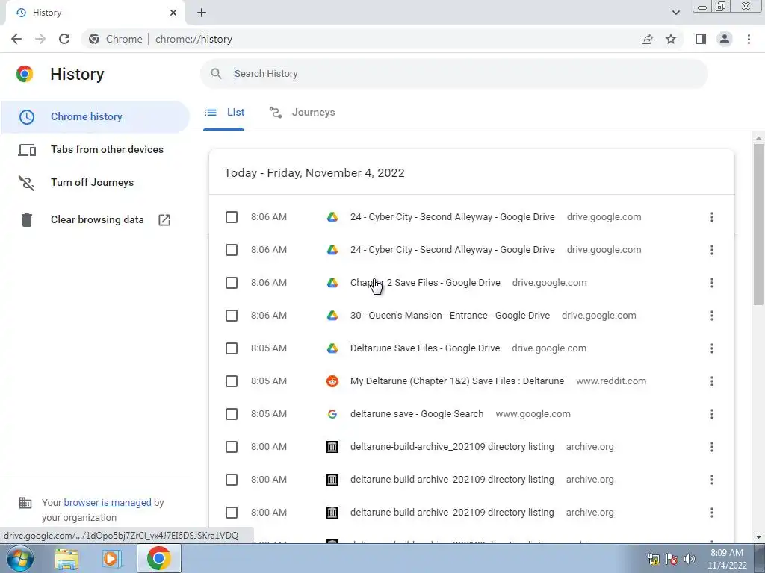765x573 pixels.
Task: Open Chapter 2 Save Files - Google Drive link
Action: click(x=425, y=283)
